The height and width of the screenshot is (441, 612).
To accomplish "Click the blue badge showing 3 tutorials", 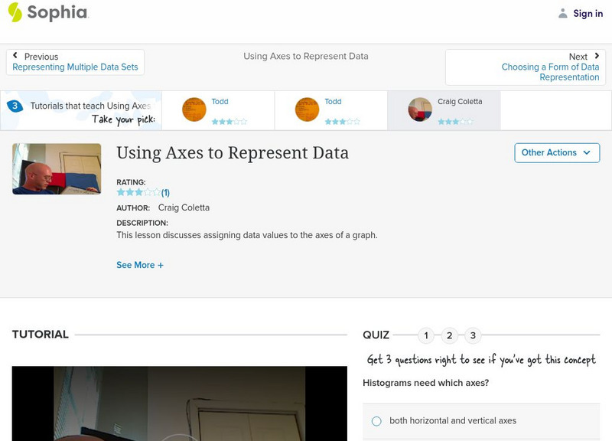I will [15, 106].
